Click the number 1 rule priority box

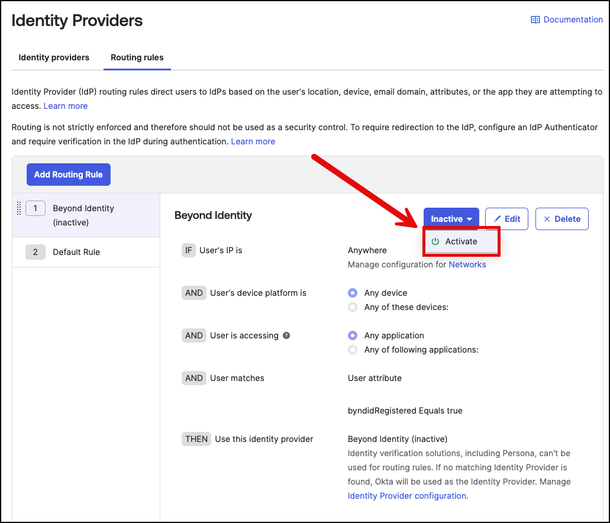pyautogui.click(x=35, y=209)
